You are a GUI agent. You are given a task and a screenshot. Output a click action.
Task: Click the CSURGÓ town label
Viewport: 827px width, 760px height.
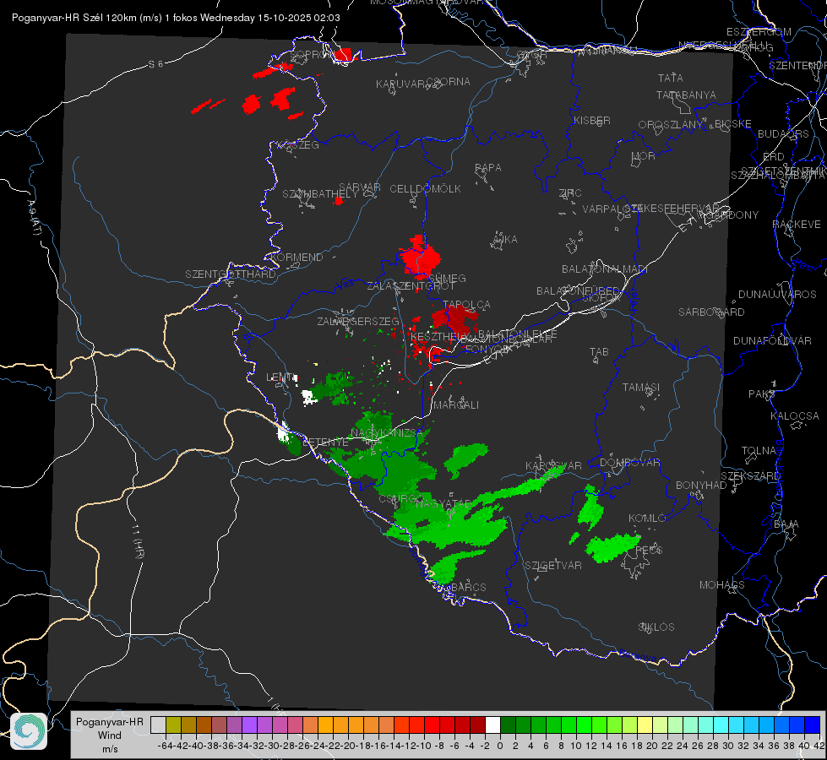click(x=401, y=498)
